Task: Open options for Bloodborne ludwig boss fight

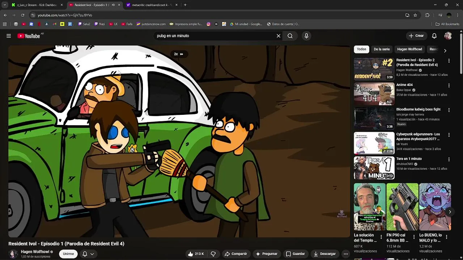Action: (x=449, y=110)
